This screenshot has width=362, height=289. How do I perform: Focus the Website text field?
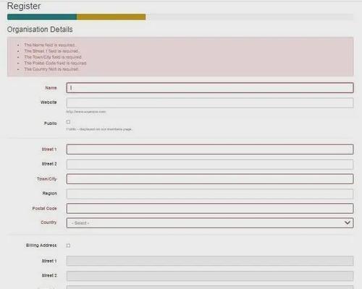tap(210, 103)
